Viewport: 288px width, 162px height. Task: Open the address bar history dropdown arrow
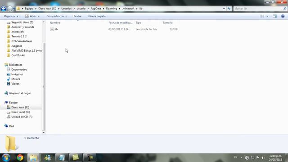[x=224, y=9]
